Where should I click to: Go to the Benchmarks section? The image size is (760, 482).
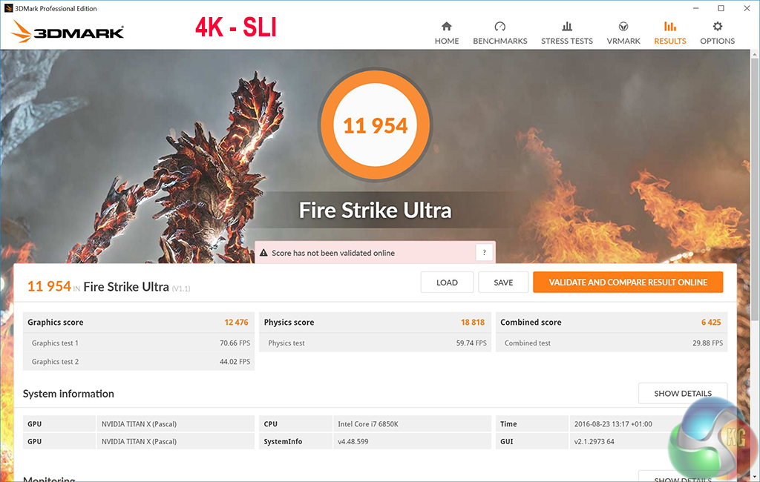coord(499,33)
